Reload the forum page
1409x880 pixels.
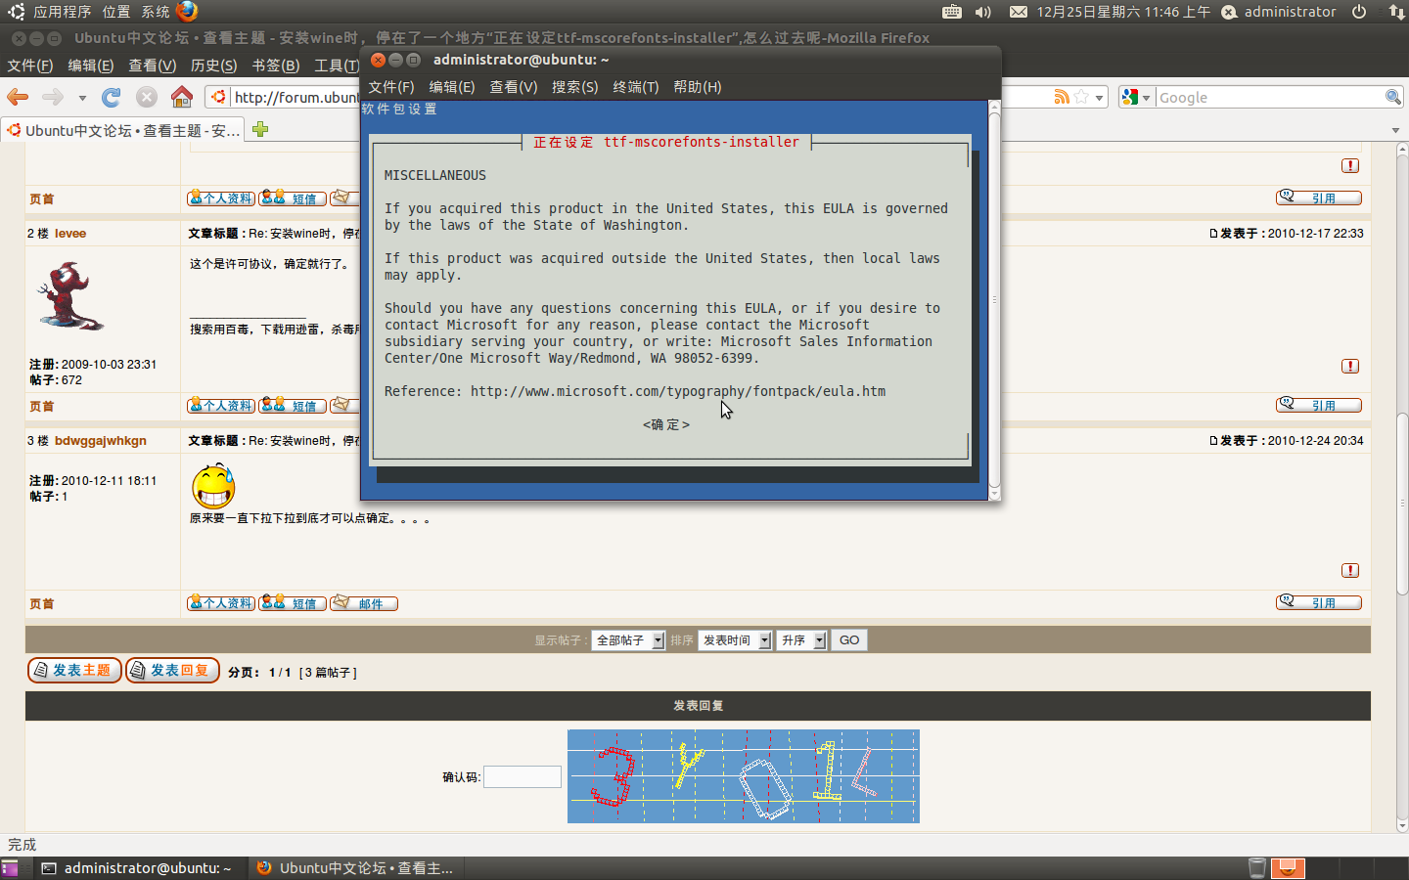(x=112, y=97)
